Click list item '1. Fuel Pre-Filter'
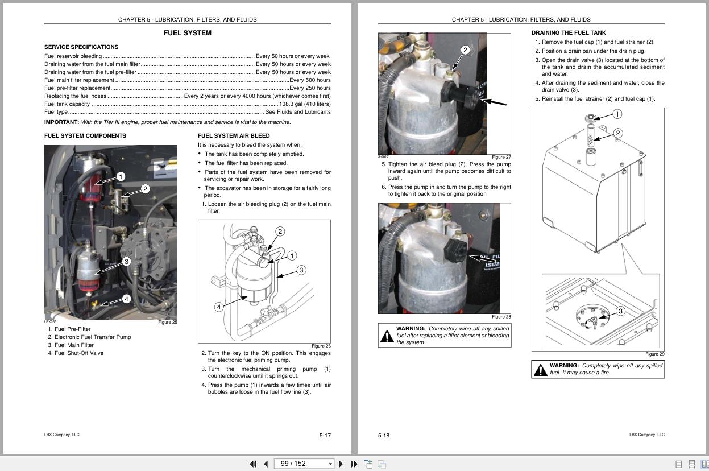This screenshot has height=471, width=709. [x=69, y=329]
